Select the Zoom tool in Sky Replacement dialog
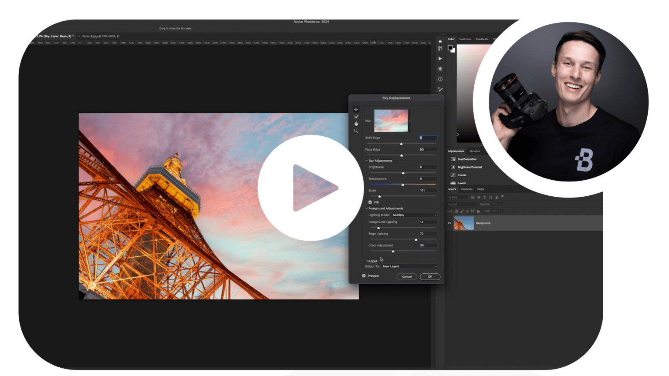Screen dimensions: 669x376 356,131
